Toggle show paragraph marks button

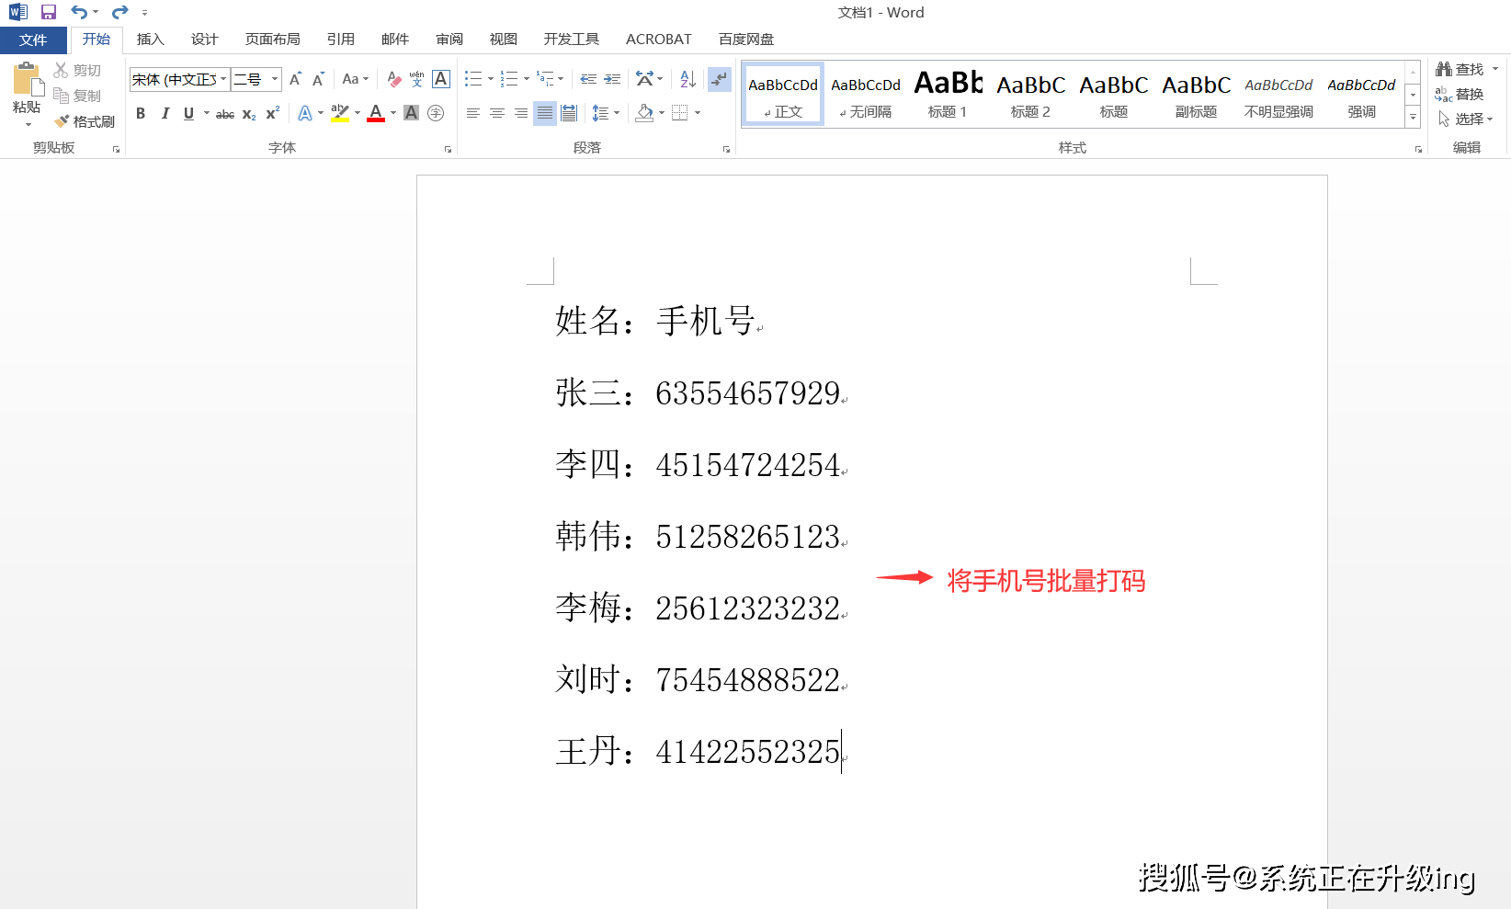click(719, 80)
